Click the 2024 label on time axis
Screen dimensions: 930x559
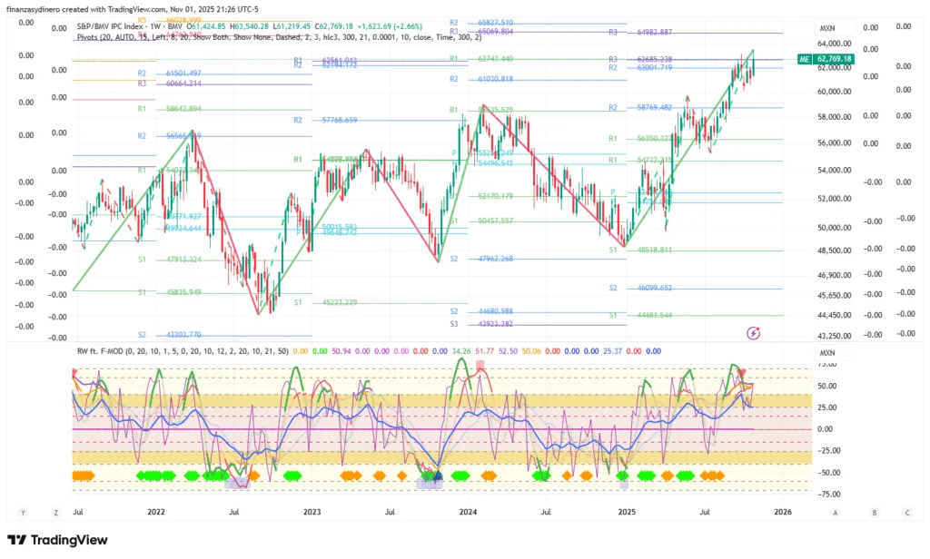(469, 513)
